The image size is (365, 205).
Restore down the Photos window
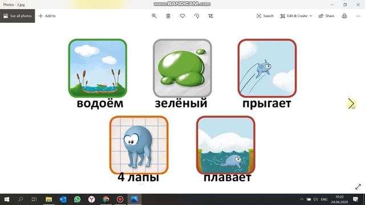pyautogui.click(x=345, y=5)
